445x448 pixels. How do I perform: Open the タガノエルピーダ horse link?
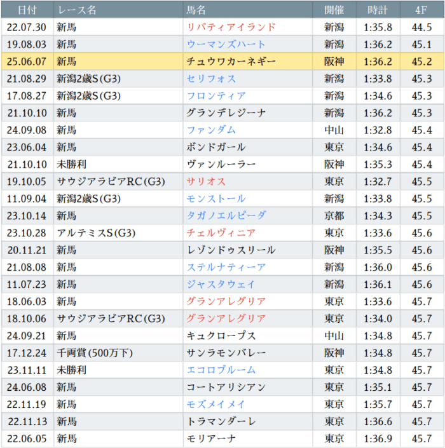click(x=226, y=215)
